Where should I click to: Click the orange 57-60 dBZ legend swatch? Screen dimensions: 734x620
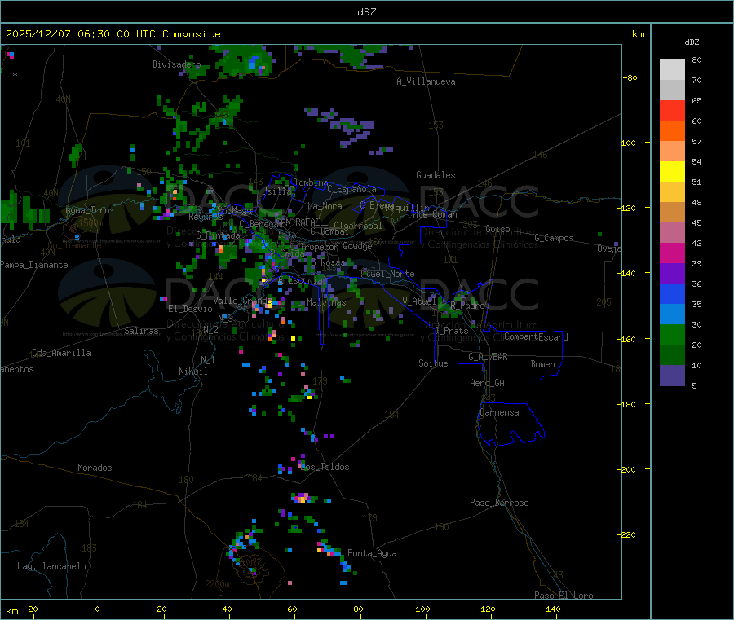click(x=672, y=131)
